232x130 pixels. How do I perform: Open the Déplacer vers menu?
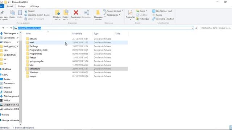click(57, 15)
